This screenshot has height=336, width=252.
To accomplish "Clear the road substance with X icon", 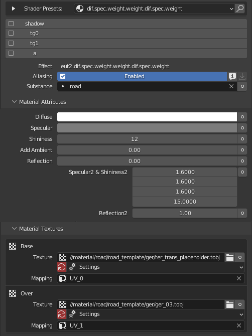I will (x=231, y=86).
